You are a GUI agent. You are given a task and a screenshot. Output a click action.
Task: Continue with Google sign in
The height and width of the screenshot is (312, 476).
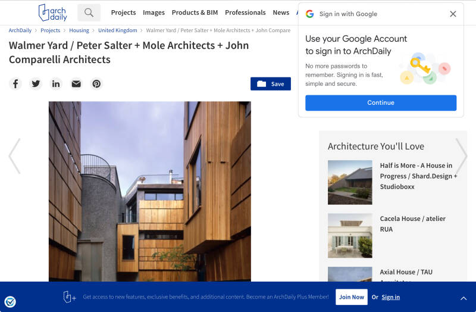pos(381,102)
